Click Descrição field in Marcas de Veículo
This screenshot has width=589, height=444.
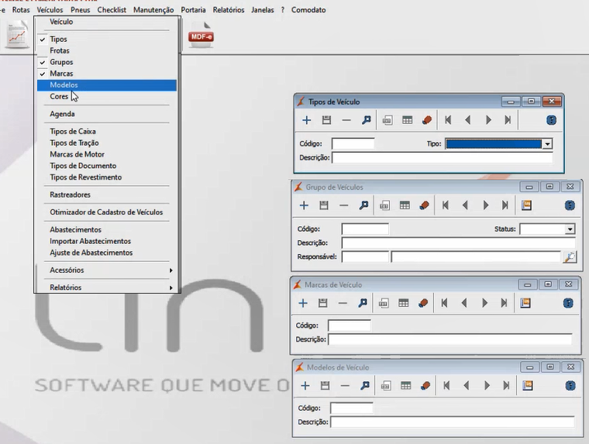pyautogui.click(x=450, y=339)
